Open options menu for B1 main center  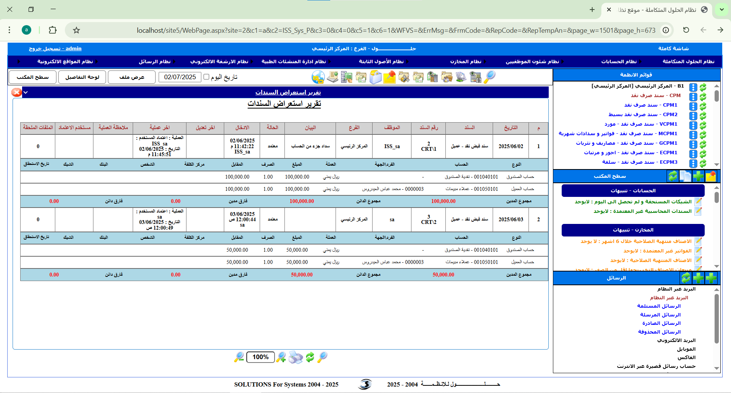(693, 87)
